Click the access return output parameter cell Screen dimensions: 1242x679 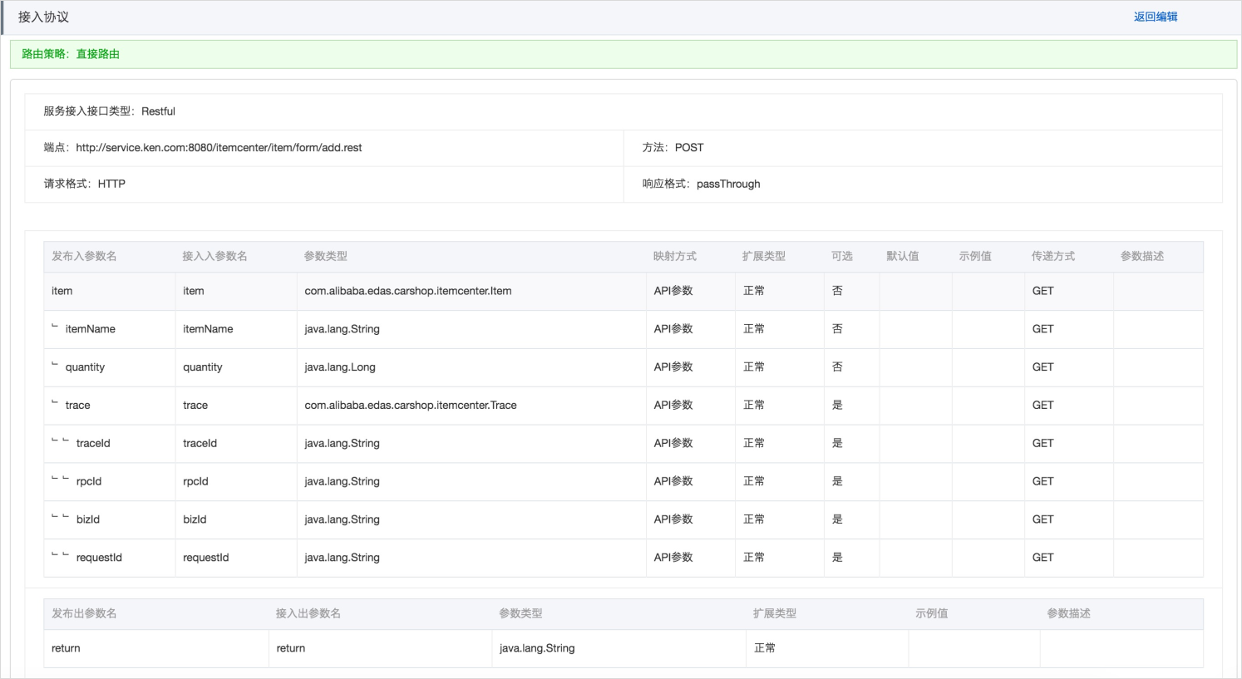pyautogui.click(x=381, y=648)
